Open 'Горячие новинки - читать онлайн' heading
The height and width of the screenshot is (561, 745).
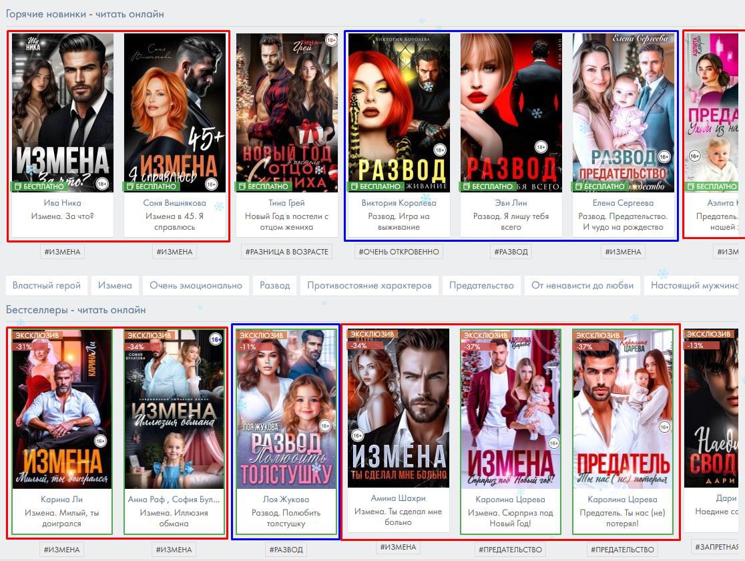85,14
